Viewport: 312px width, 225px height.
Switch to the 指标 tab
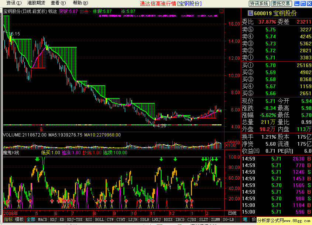click(8, 219)
